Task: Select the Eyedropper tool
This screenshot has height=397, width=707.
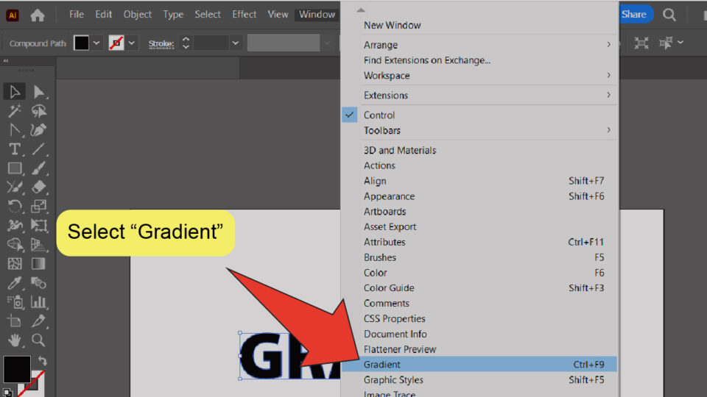Action: point(14,283)
